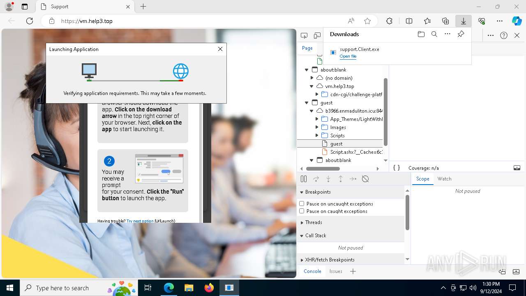Pause script execution in debugger
This screenshot has height=296, width=526.
point(304,179)
